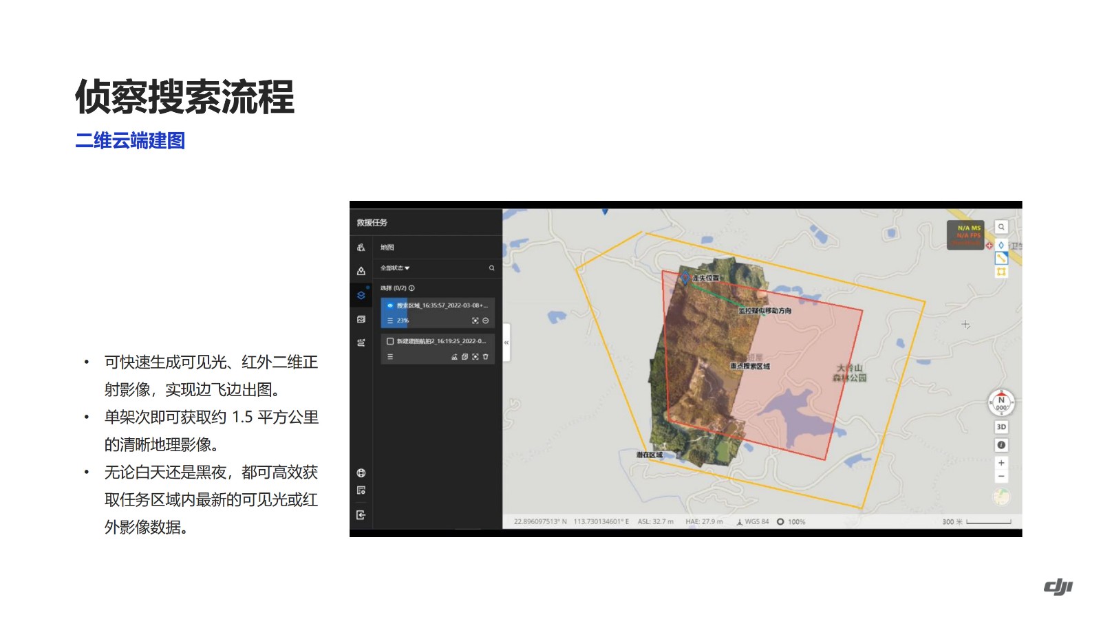1101x619 pixels.
Task: Collapse the left panel with double-arrow handle
Action: [x=506, y=343]
